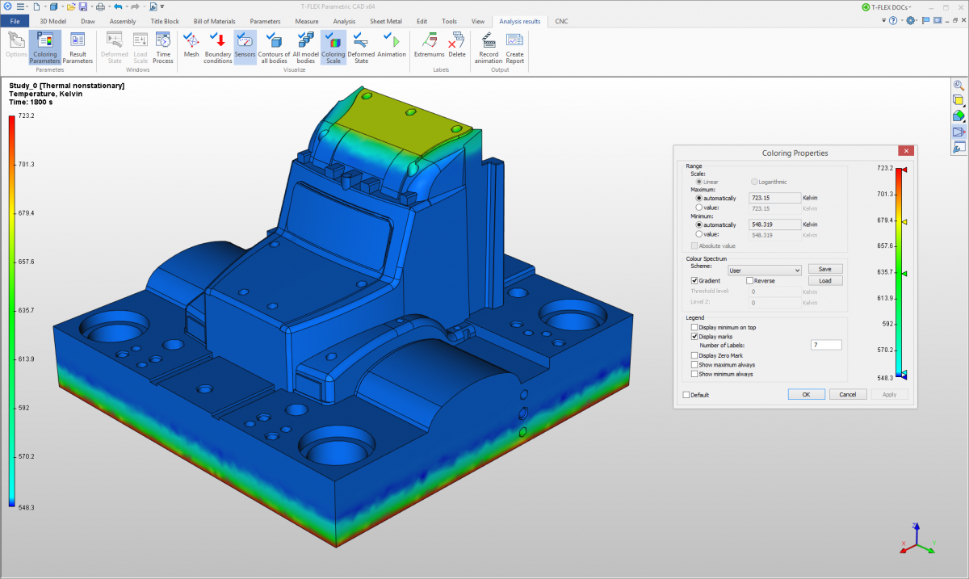Click the Help question mark icon

coord(893,21)
